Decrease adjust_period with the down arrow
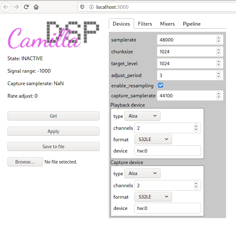236x229 pixels. pos(219,77)
